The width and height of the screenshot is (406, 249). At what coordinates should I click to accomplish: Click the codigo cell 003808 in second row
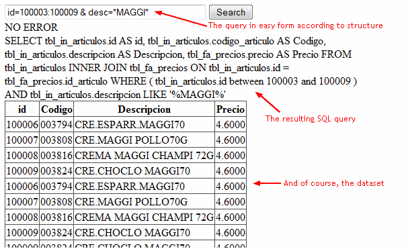(56, 140)
